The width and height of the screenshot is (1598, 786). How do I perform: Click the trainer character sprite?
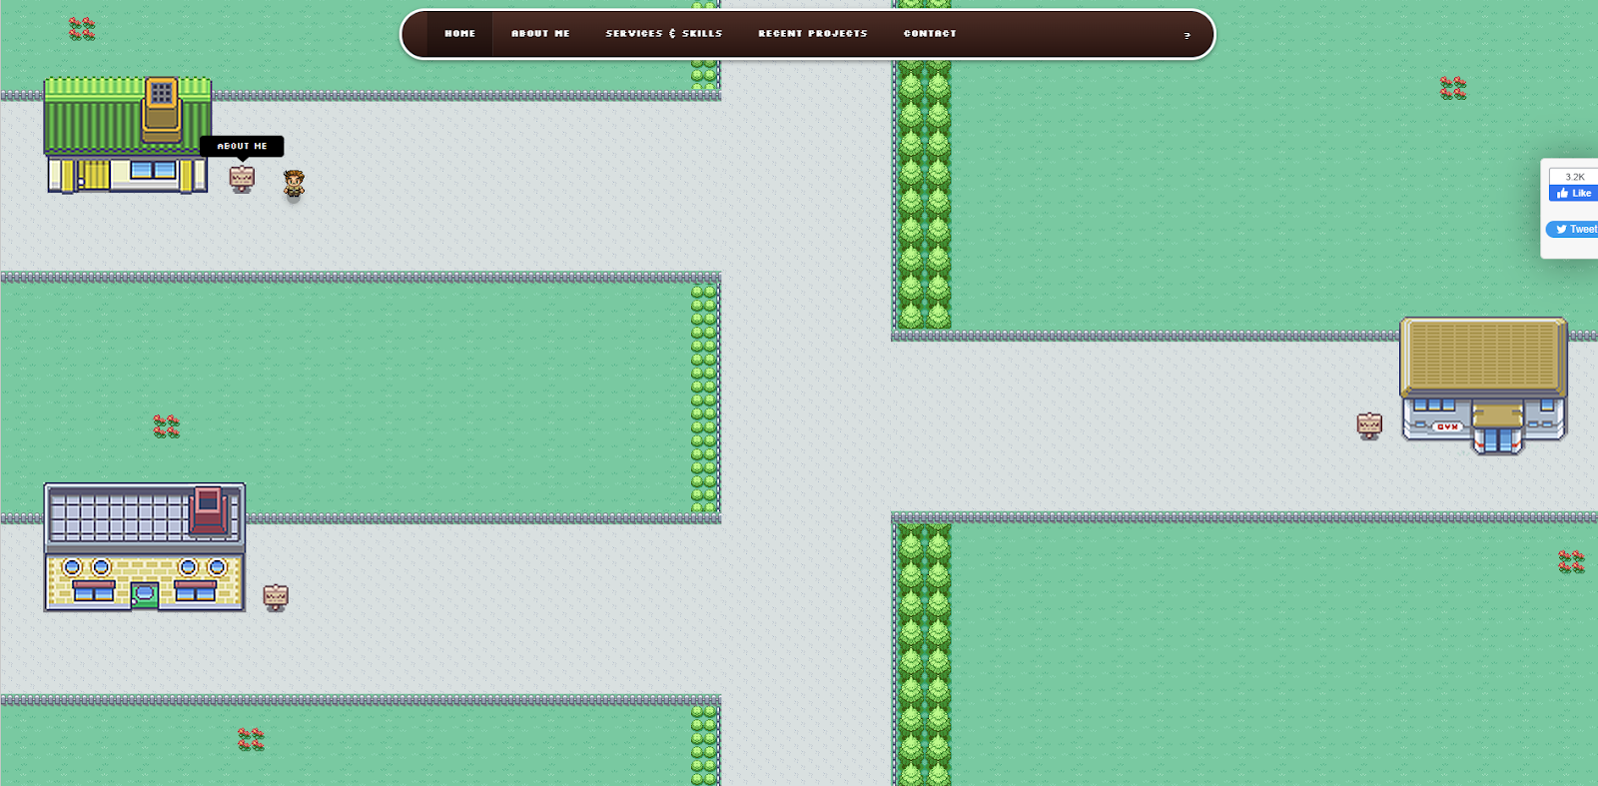[x=294, y=184]
